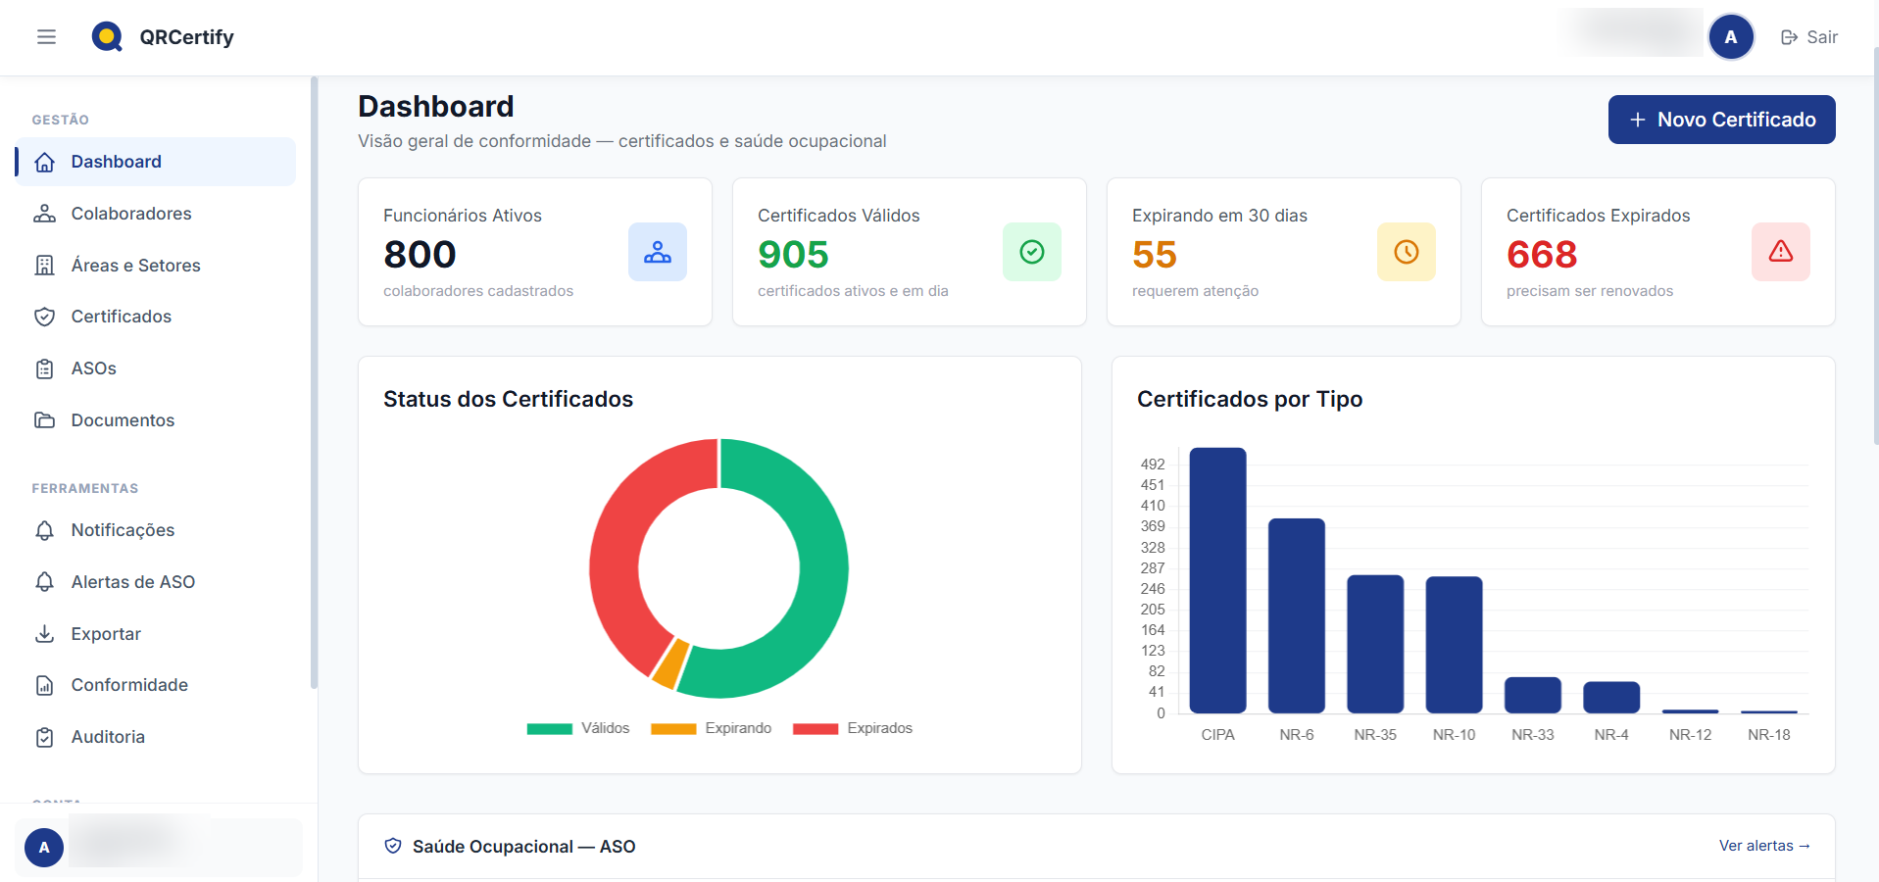
Task: Select Certificados in the sidebar
Action: 155,317
